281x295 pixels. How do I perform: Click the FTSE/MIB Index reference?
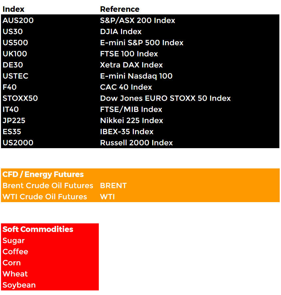click(131, 109)
